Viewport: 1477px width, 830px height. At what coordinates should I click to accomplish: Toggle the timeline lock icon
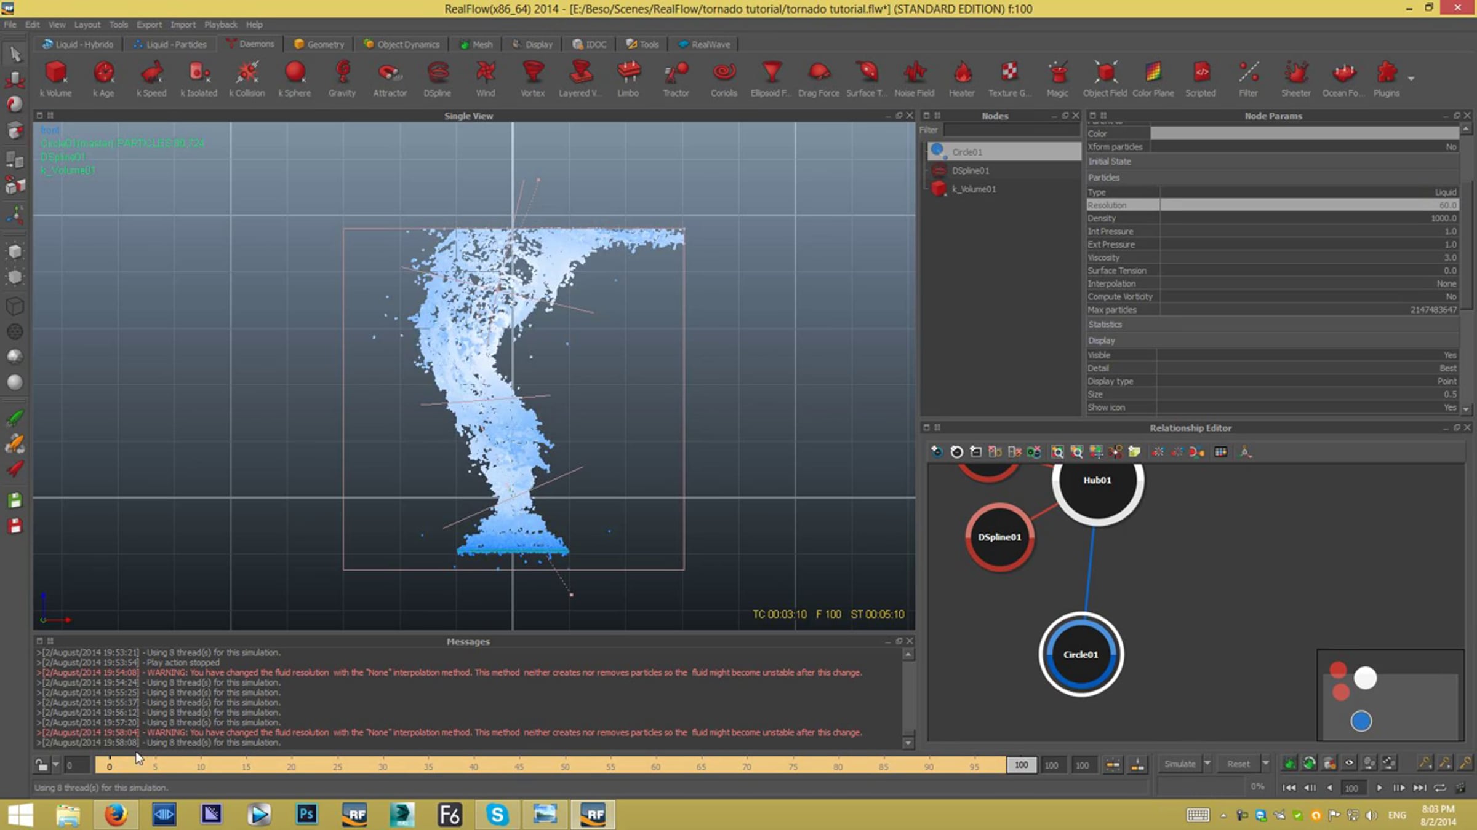tap(41, 765)
